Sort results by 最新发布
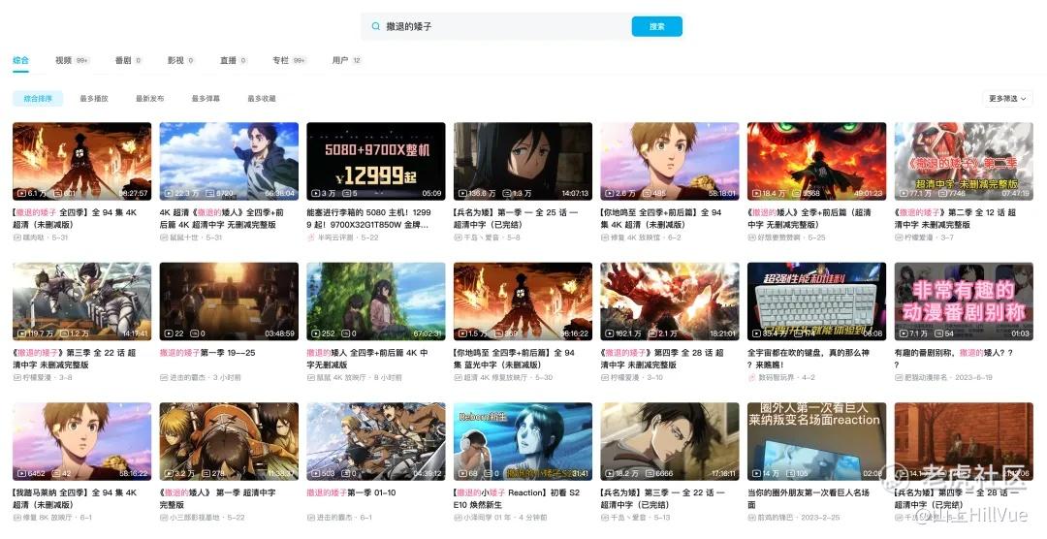Screen dimensions: 1047x539 tap(149, 98)
